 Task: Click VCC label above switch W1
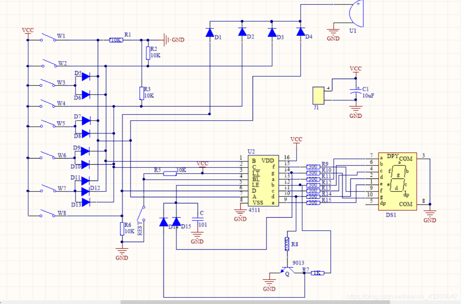tap(28, 30)
